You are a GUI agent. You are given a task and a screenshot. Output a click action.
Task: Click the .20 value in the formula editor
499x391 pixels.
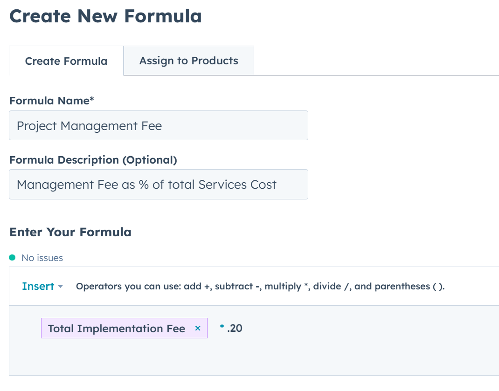pos(235,328)
